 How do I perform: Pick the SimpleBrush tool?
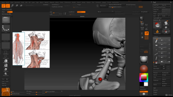[x=157, y=32]
